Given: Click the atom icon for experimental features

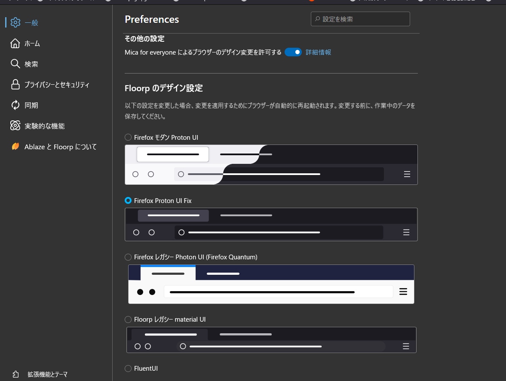Looking at the screenshot, I should [15, 126].
